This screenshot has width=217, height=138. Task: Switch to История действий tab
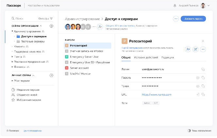pyautogui.click(x=146, y=57)
